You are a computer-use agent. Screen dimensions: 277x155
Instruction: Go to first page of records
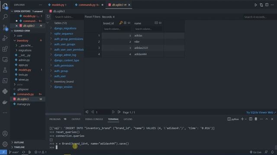click(87, 112)
